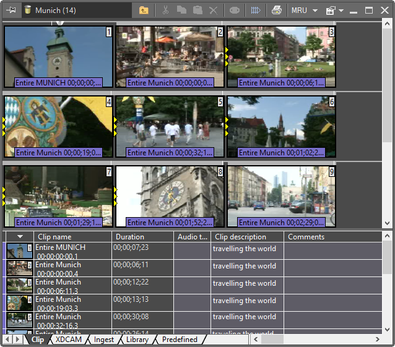Click the yellow markers left of clip 5

click(115, 127)
